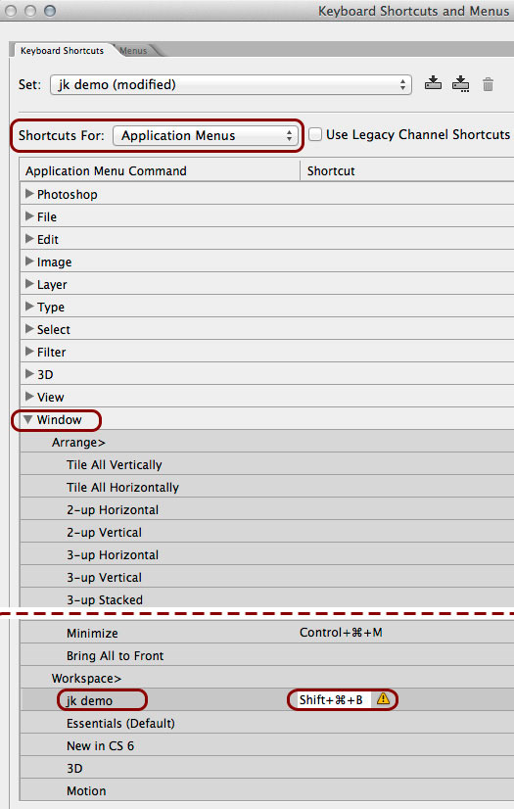Image resolution: width=514 pixels, height=809 pixels.
Task: Select Essentials (Default) workspace row
Action: click(x=266, y=723)
